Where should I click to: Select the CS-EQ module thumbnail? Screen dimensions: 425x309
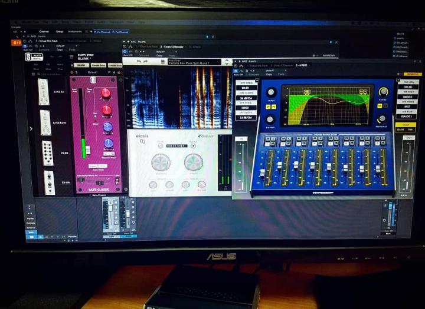[x=48, y=153]
